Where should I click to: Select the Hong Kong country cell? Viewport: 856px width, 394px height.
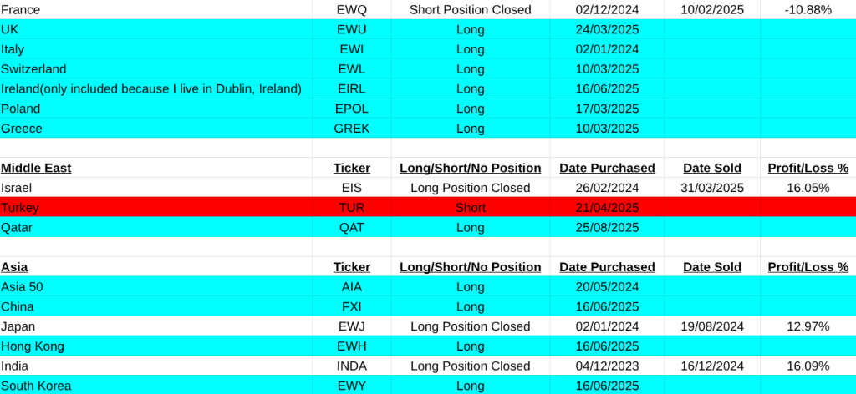[x=33, y=346]
